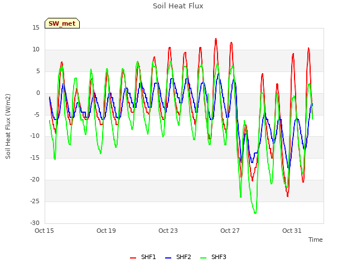Viewport: 357px width, 268px height.
Task: Click the -30 y-axis tick label
Action: pyautogui.click(x=35, y=223)
